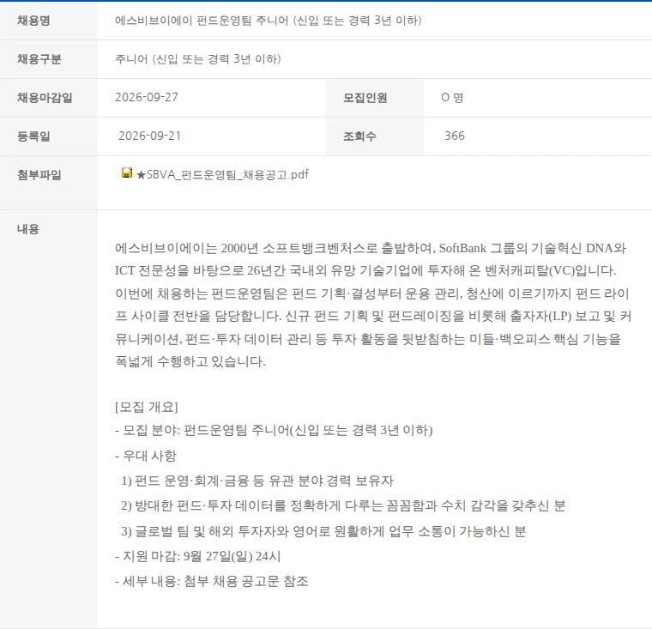The width and height of the screenshot is (652, 629).
Task: Click the '[모집 개요]' heading
Action: click(147, 407)
